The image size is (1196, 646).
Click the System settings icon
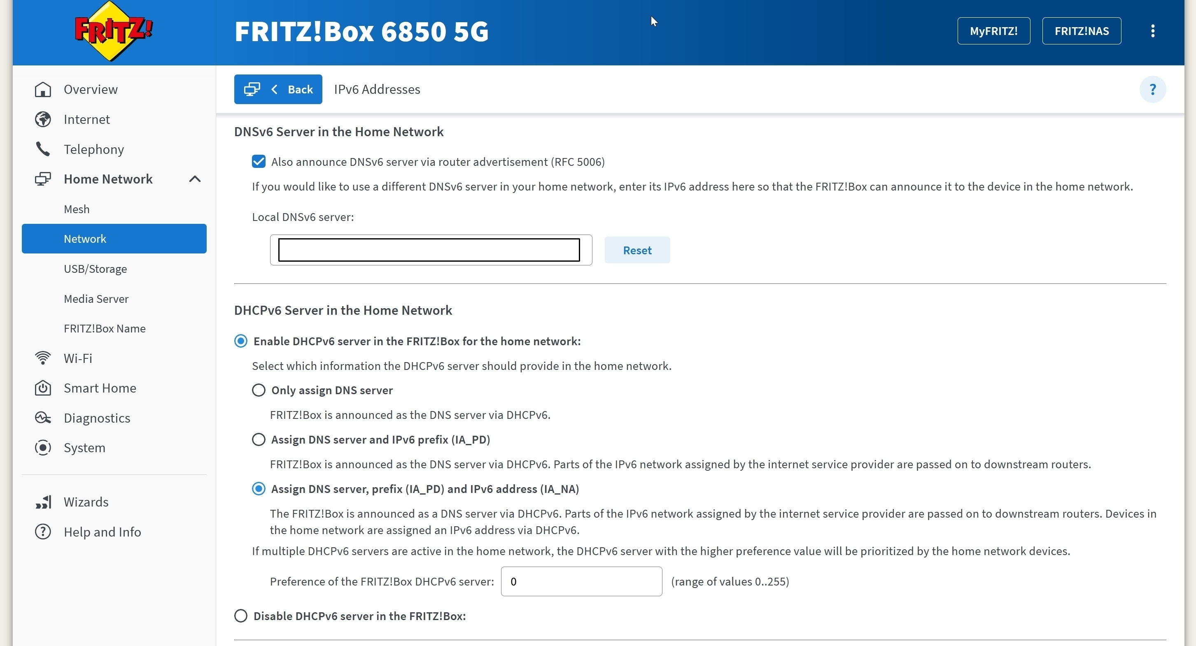tap(43, 448)
